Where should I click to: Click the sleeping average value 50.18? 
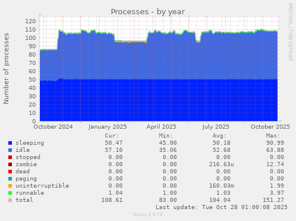pos(222,143)
